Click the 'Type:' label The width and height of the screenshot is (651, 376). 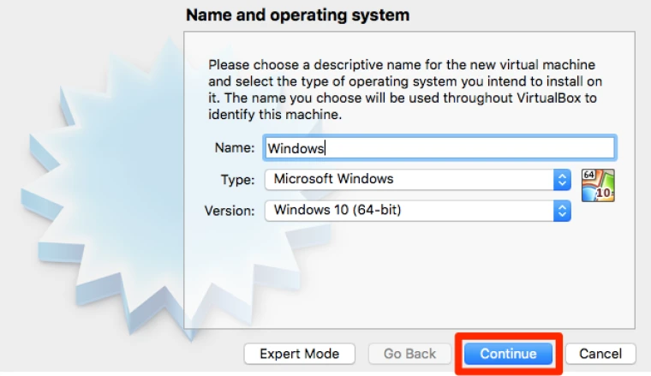pyautogui.click(x=237, y=180)
